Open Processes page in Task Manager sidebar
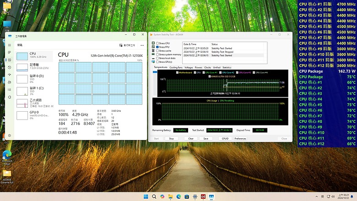Image resolution: width=357 pixels, height=201 pixels. pos(9,52)
